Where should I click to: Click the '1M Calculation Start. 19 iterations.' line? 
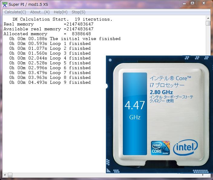pyautogui.click(x=62, y=19)
